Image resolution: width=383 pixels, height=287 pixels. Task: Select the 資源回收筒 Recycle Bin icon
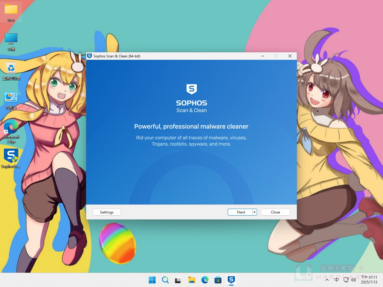pos(11,71)
